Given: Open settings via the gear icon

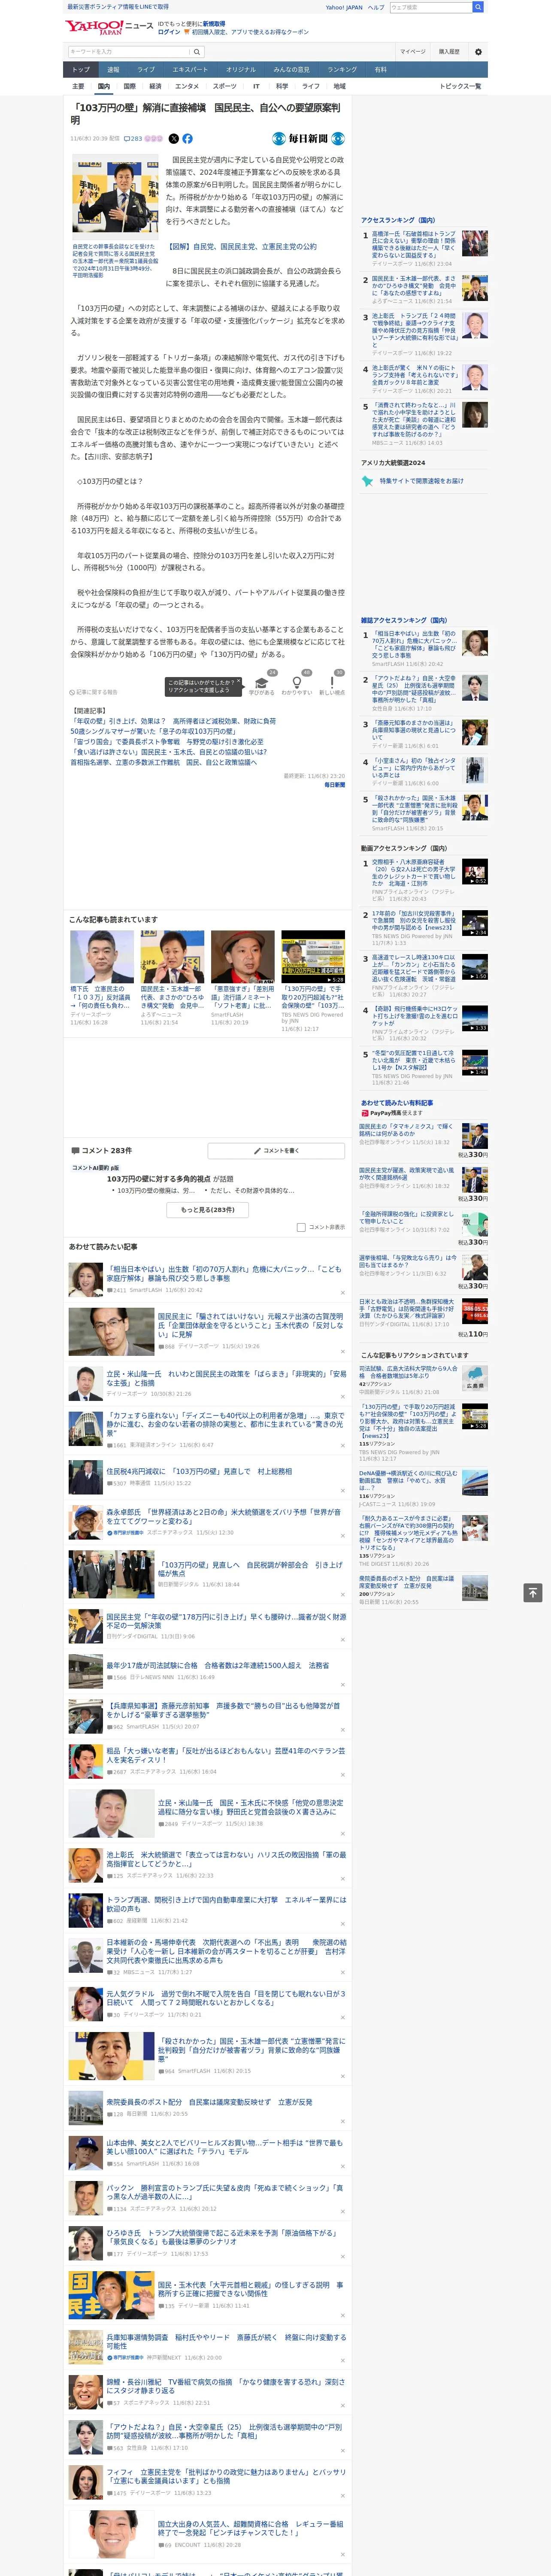Looking at the screenshot, I should pyautogui.click(x=478, y=51).
